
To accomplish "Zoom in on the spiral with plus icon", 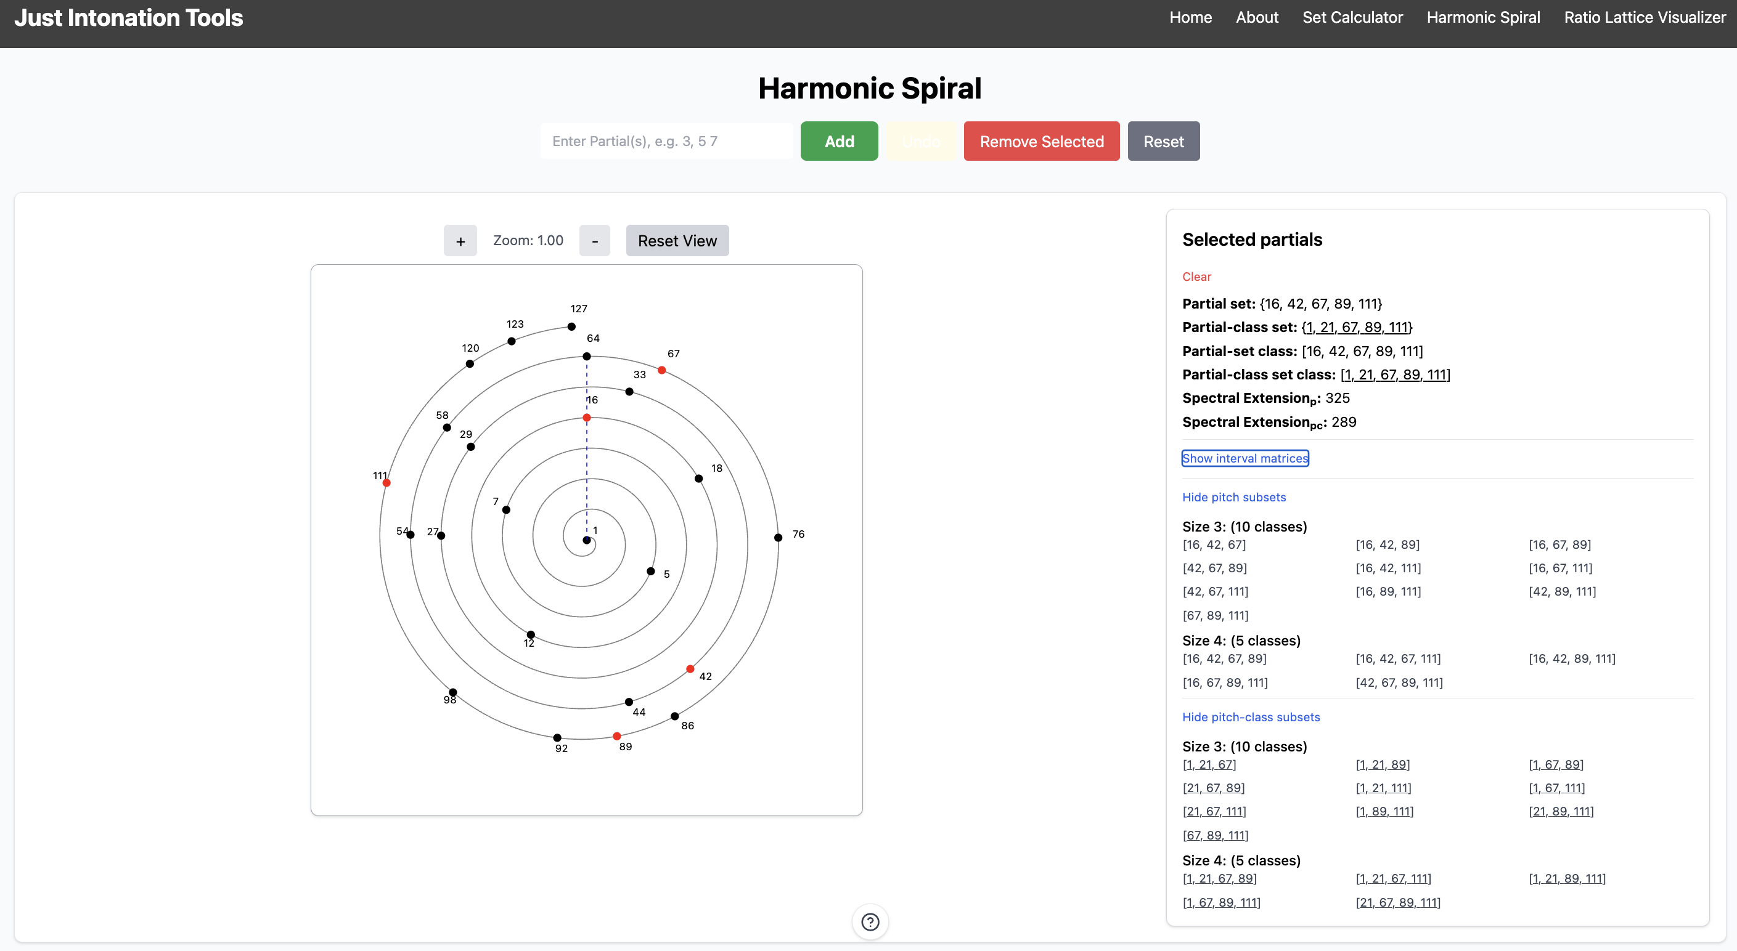I will (x=460, y=240).
